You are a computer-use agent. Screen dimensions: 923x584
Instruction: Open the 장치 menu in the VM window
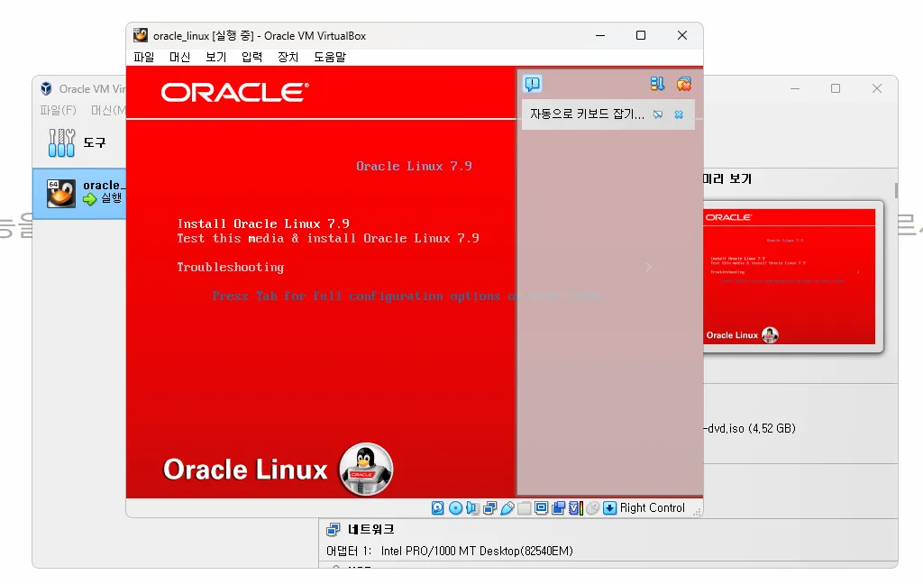click(x=288, y=57)
